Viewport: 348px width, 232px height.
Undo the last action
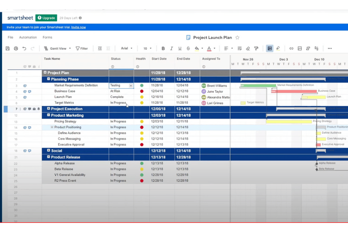24,48
